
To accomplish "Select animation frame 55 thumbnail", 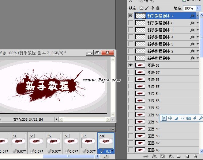I will coord(54,141).
